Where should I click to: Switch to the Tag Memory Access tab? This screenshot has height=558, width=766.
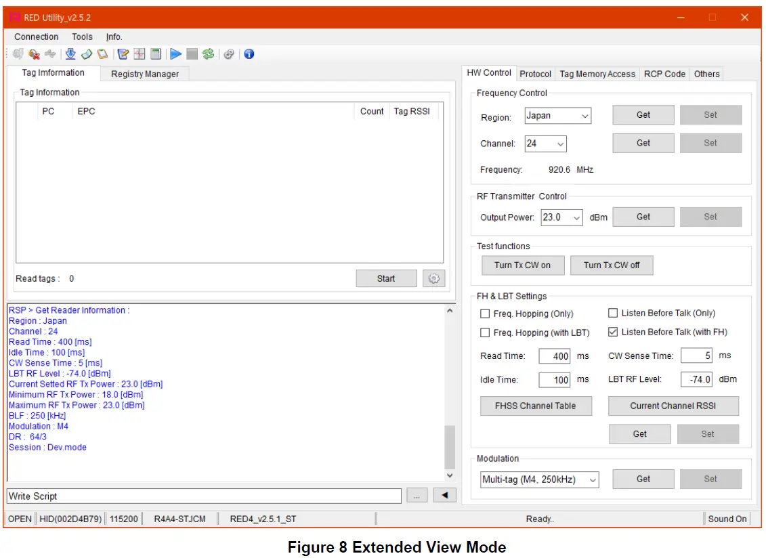[597, 74]
